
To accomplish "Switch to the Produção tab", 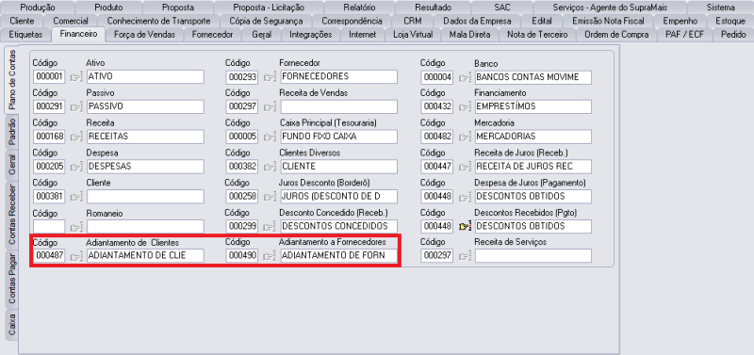I will coord(38,8).
